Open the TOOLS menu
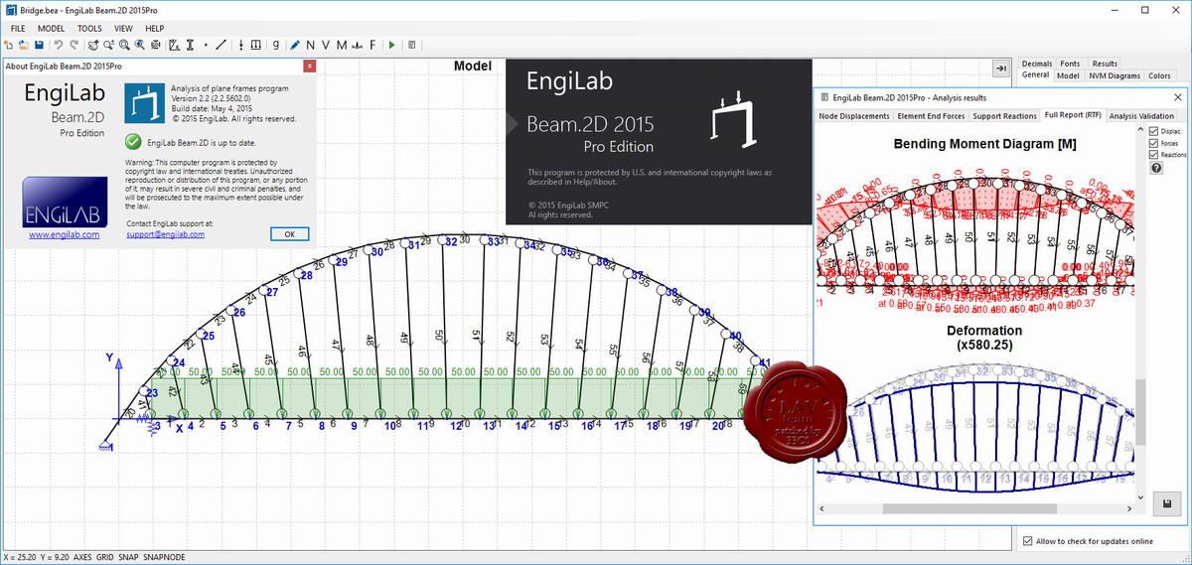The image size is (1192, 565). click(89, 29)
